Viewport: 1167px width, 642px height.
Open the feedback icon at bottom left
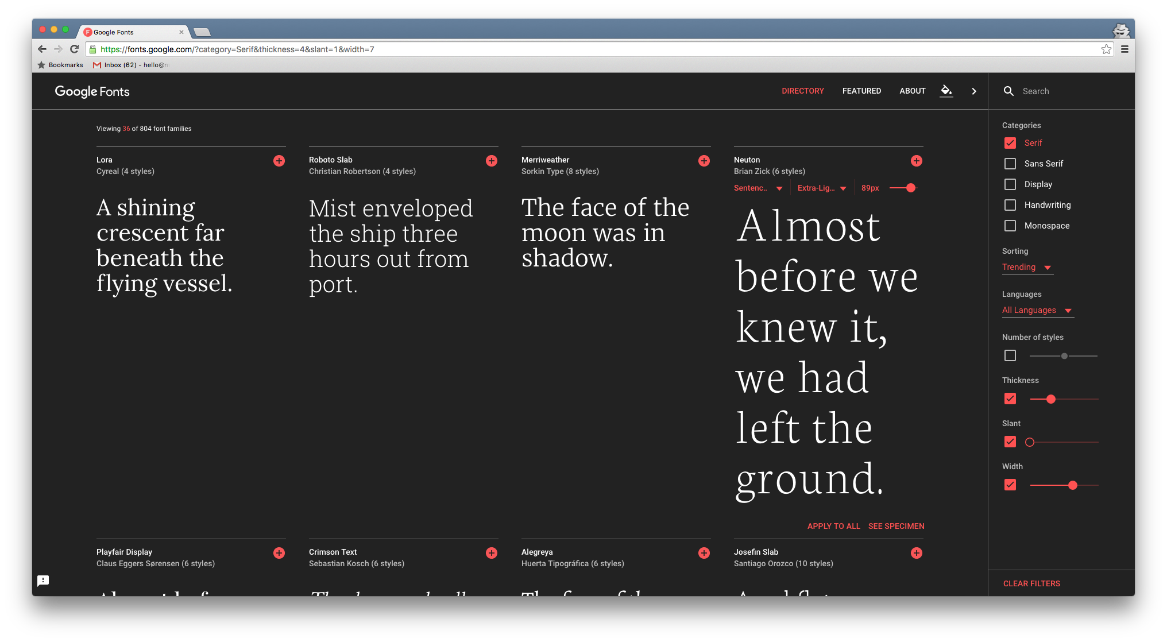[x=43, y=581]
